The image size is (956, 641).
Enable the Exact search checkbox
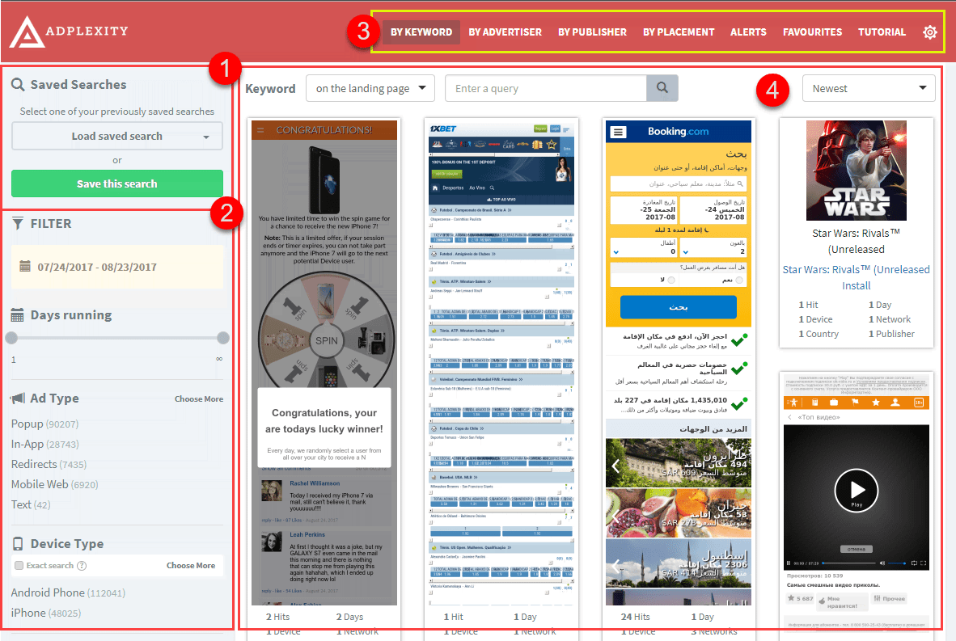point(19,566)
